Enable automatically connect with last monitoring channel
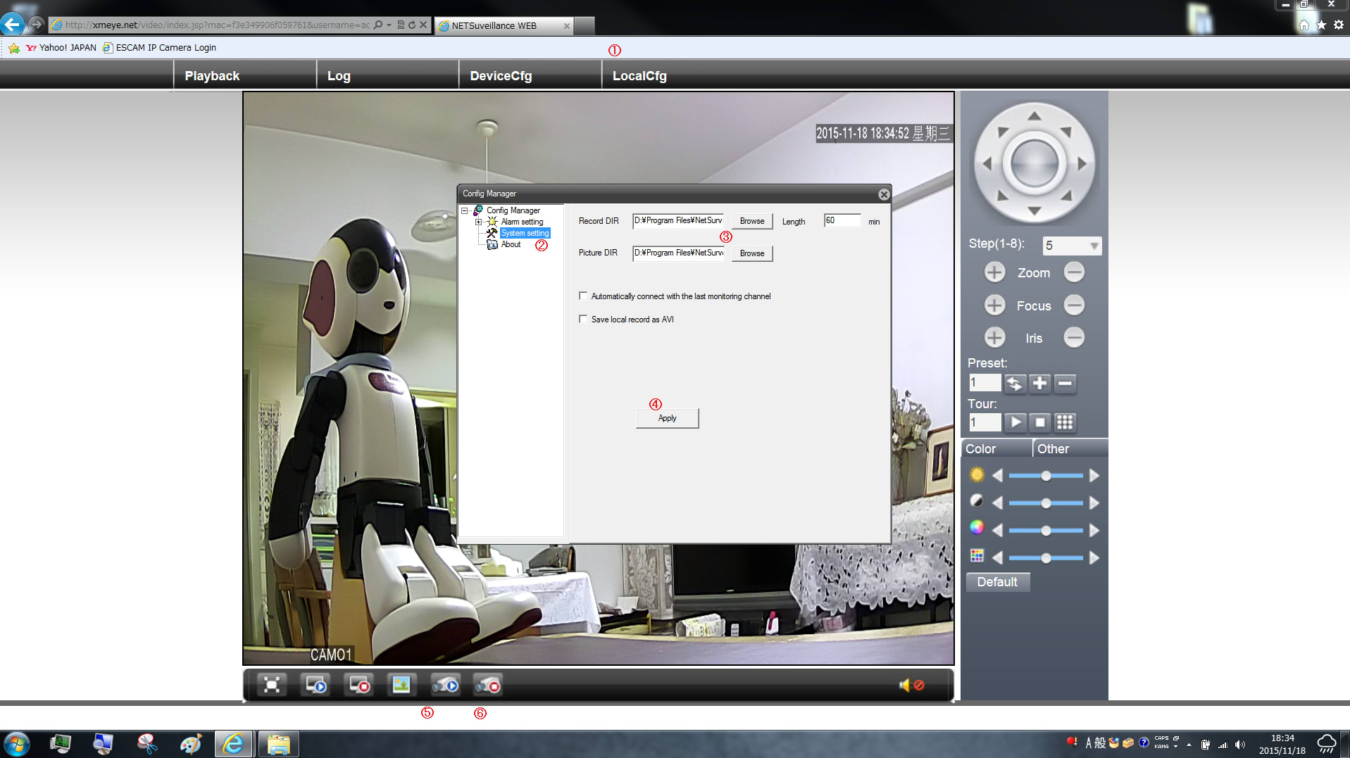Image resolution: width=1350 pixels, height=758 pixels. [583, 296]
